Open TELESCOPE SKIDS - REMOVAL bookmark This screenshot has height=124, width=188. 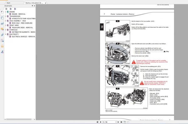click(22, 28)
